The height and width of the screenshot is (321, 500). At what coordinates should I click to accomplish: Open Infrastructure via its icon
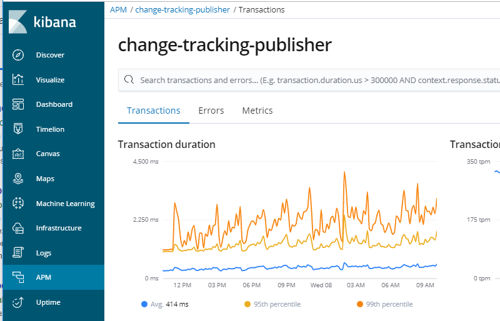(x=18, y=228)
